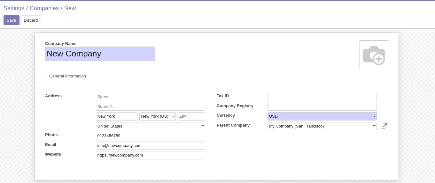435x183 pixels.
Task: Upload company logo via camera icon
Action: (374, 55)
